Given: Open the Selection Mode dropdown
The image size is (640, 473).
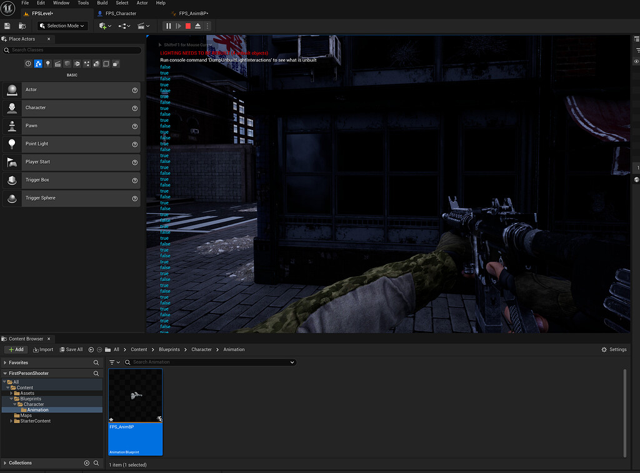Looking at the screenshot, I should point(61,26).
